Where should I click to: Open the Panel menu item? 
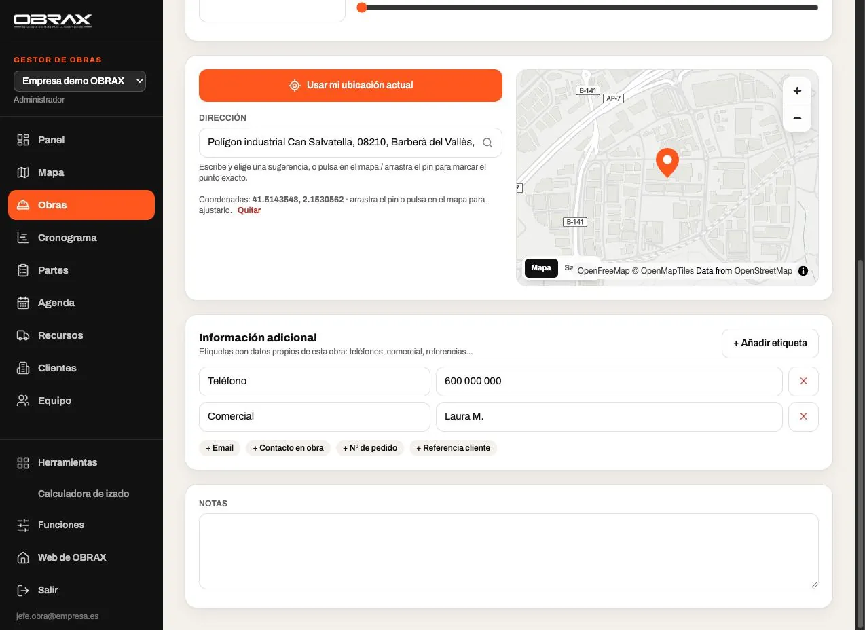click(x=81, y=140)
